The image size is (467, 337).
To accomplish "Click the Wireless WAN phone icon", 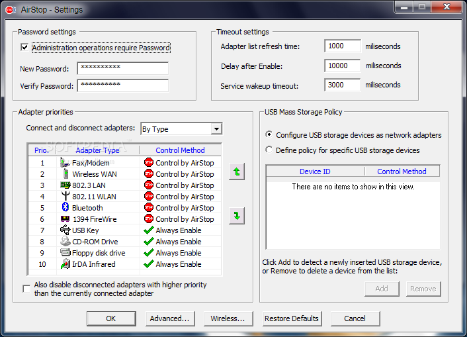I will 65,174.
